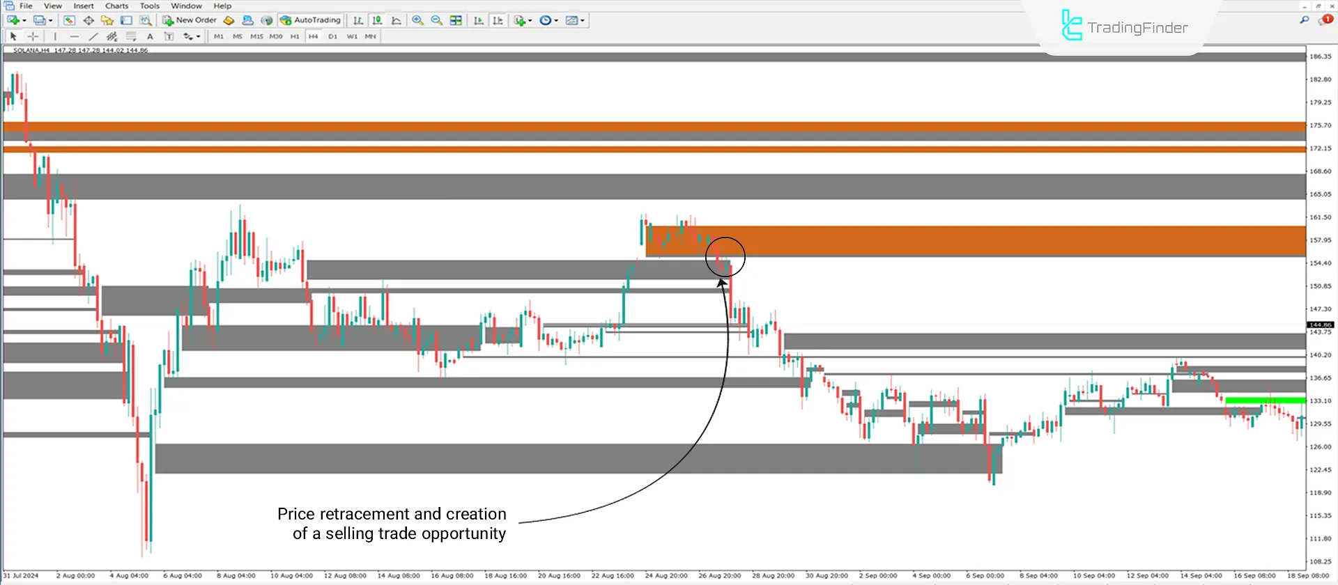Open the Window menu
Screen dimensions: 1338x585
[x=186, y=6]
